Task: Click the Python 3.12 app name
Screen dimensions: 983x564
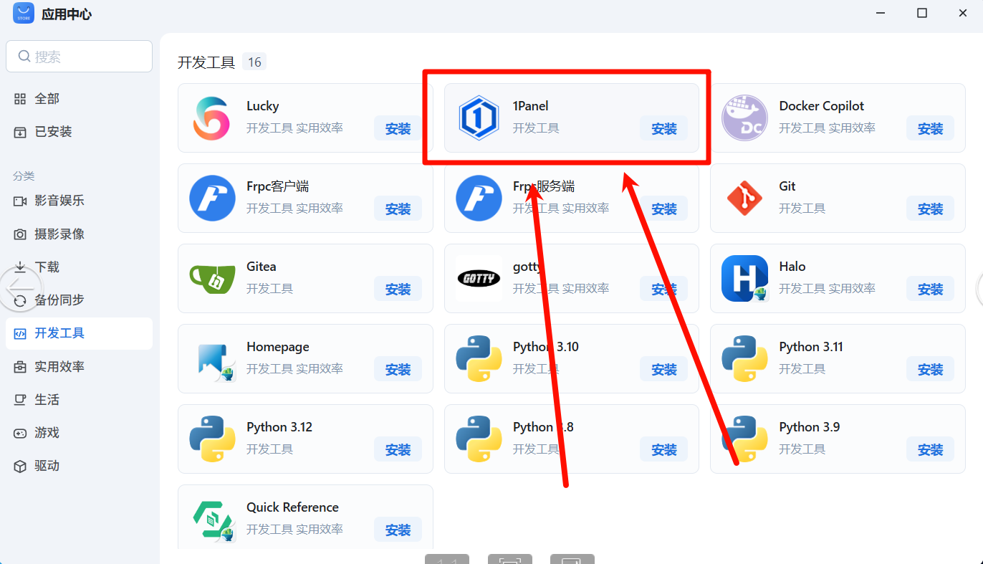Action: (279, 427)
